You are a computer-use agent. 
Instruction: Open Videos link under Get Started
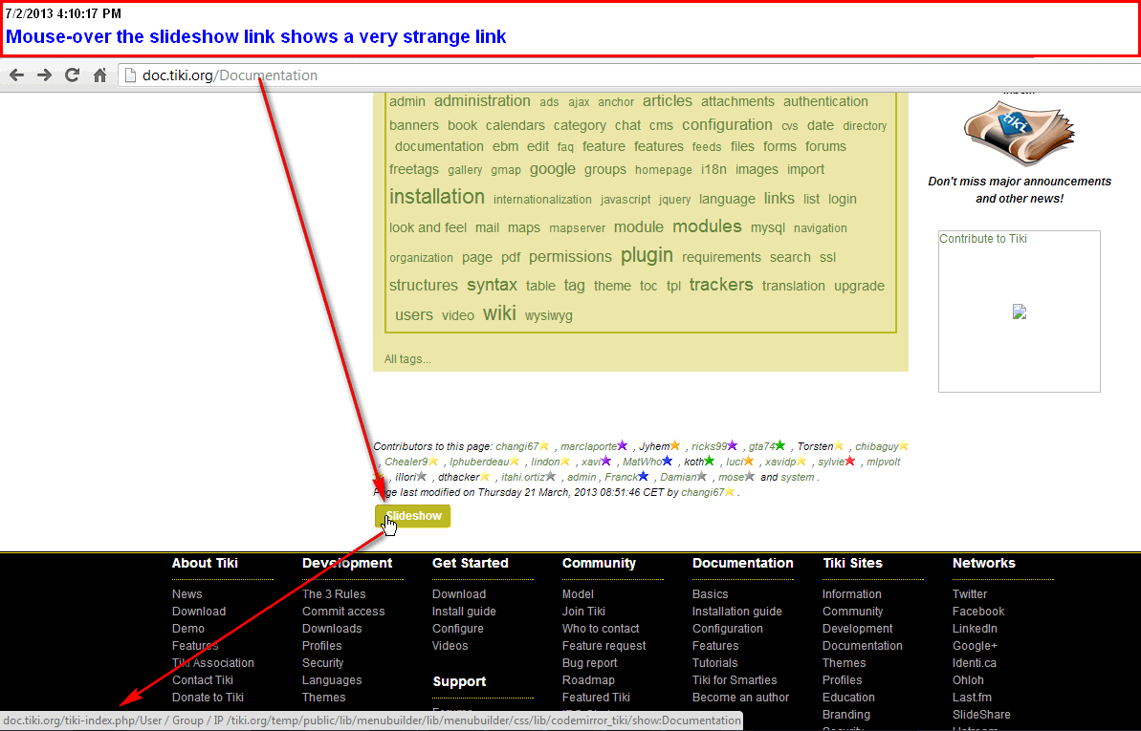[x=450, y=646]
